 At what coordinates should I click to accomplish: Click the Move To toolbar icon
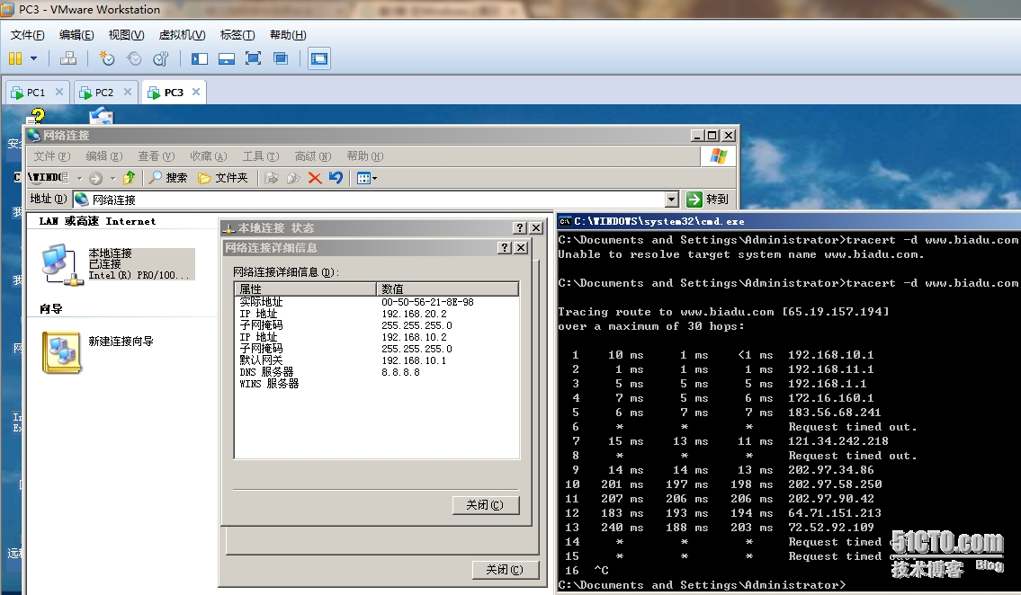coord(272,178)
